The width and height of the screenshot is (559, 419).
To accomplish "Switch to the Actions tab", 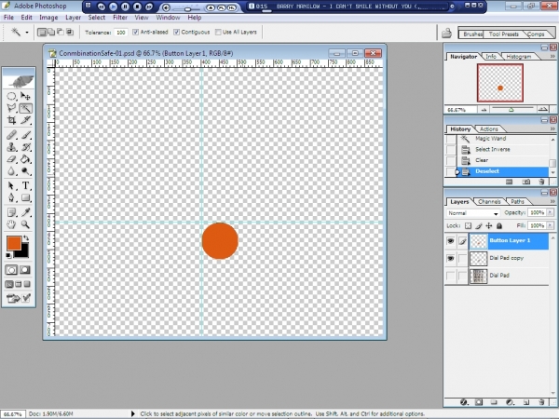I will (x=488, y=129).
